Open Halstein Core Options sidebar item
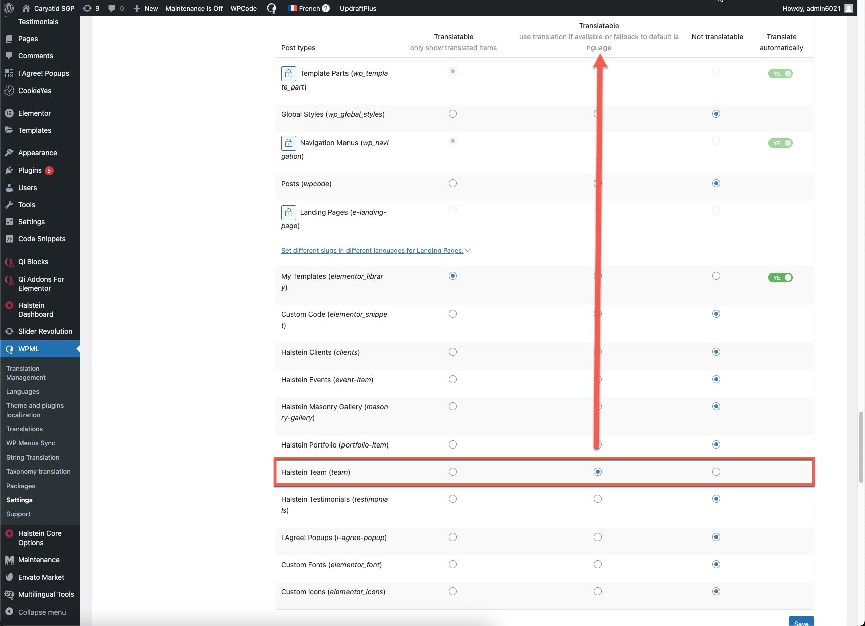Screen dimensions: 865x626 [40, 538]
